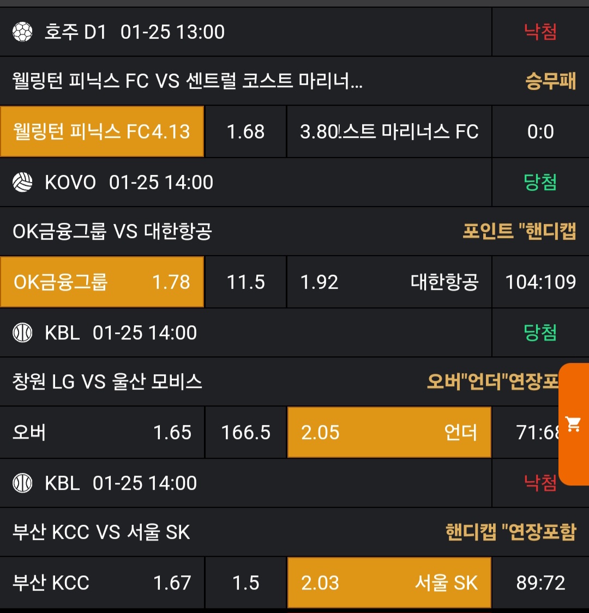Tap the volleyball icon beside KOVO
This screenshot has height=613, width=589.
(23, 183)
